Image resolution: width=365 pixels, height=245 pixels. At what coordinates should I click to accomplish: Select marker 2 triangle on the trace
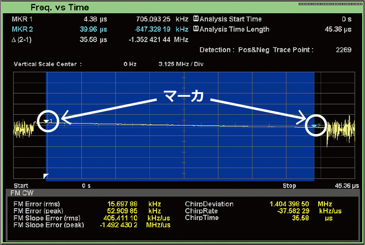[x=314, y=126]
